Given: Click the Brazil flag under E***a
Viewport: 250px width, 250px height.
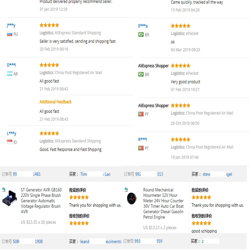Looking at the screenshot, I should (141, 35).
